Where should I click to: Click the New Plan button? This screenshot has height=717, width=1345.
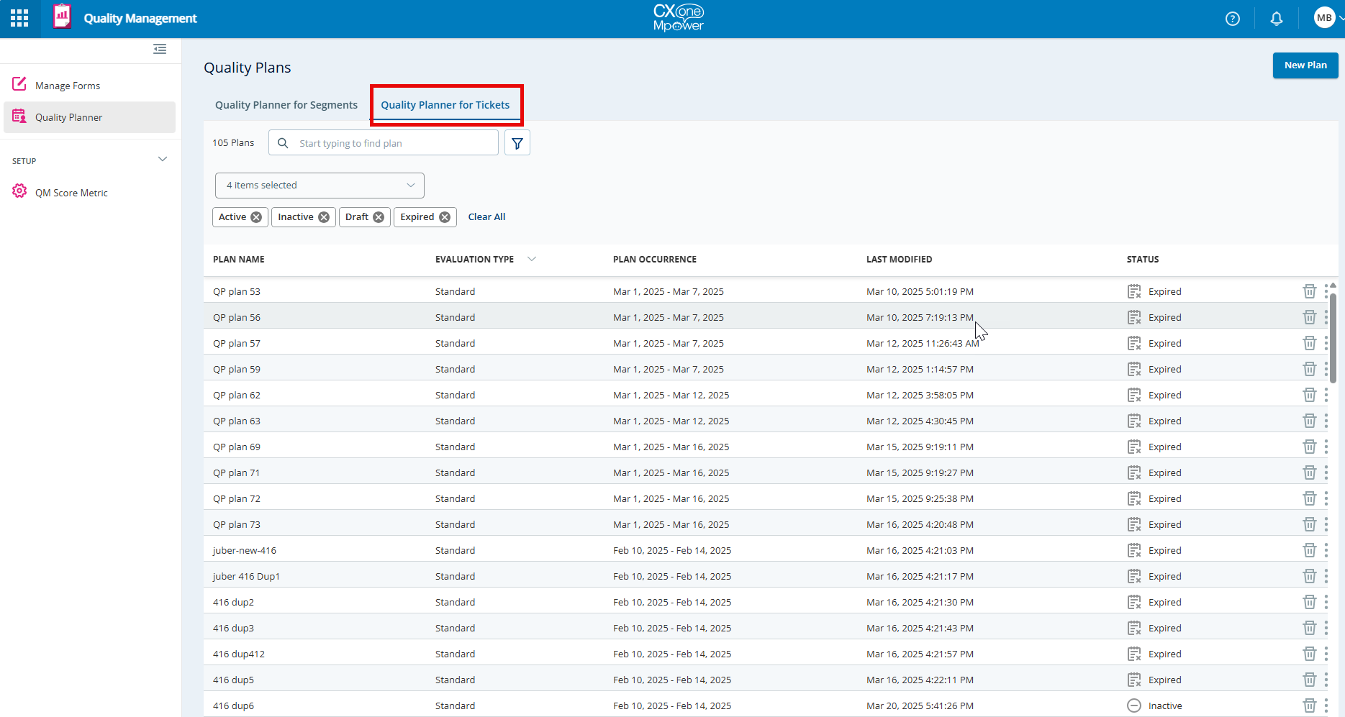1305,65
